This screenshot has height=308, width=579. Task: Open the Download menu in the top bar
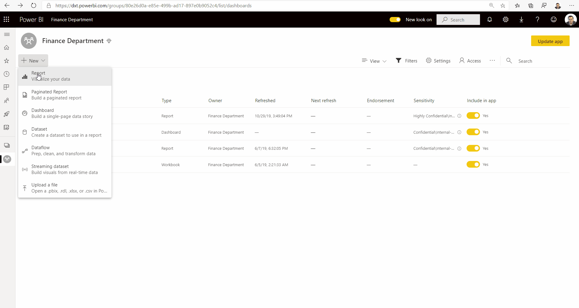[x=521, y=19]
